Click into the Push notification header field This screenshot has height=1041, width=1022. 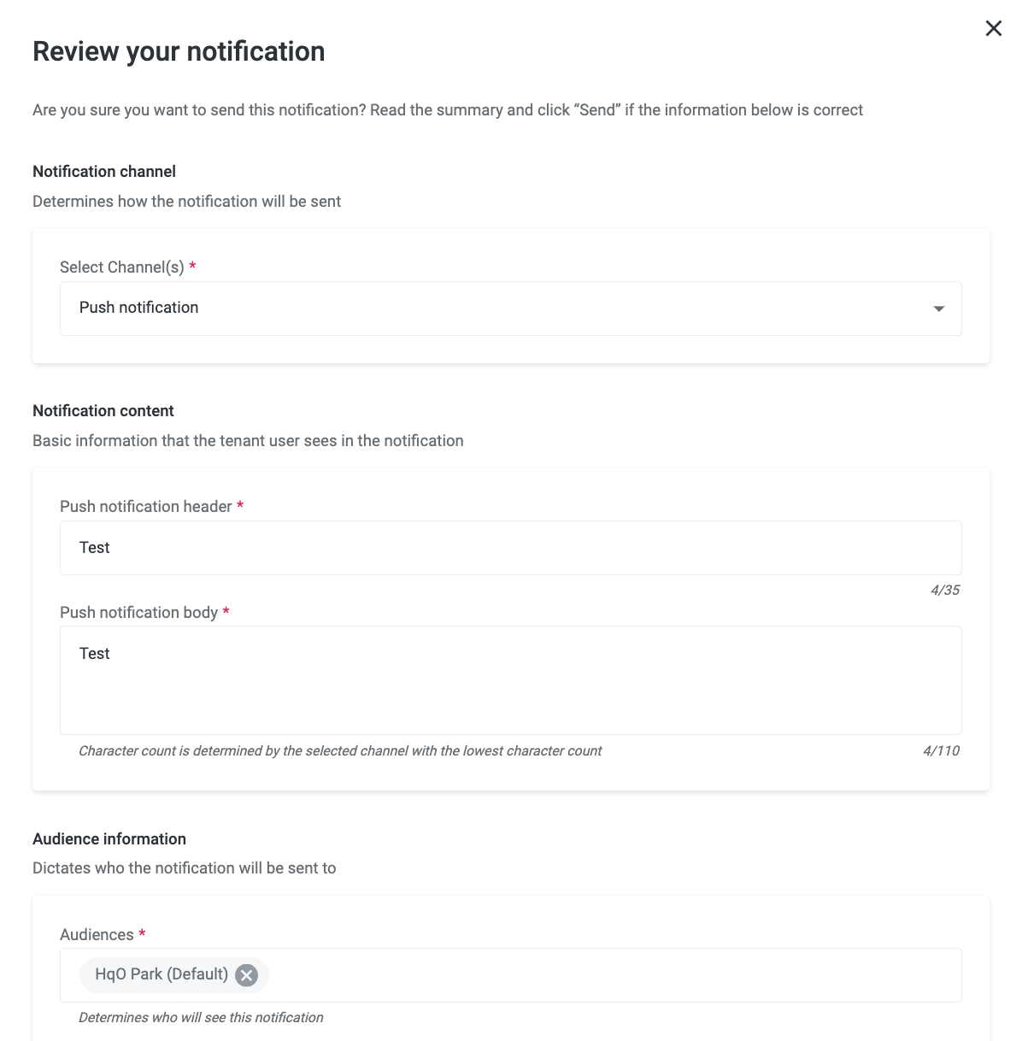(x=510, y=548)
